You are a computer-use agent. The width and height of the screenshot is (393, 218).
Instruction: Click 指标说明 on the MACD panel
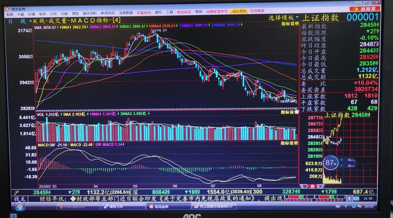click(x=290, y=143)
